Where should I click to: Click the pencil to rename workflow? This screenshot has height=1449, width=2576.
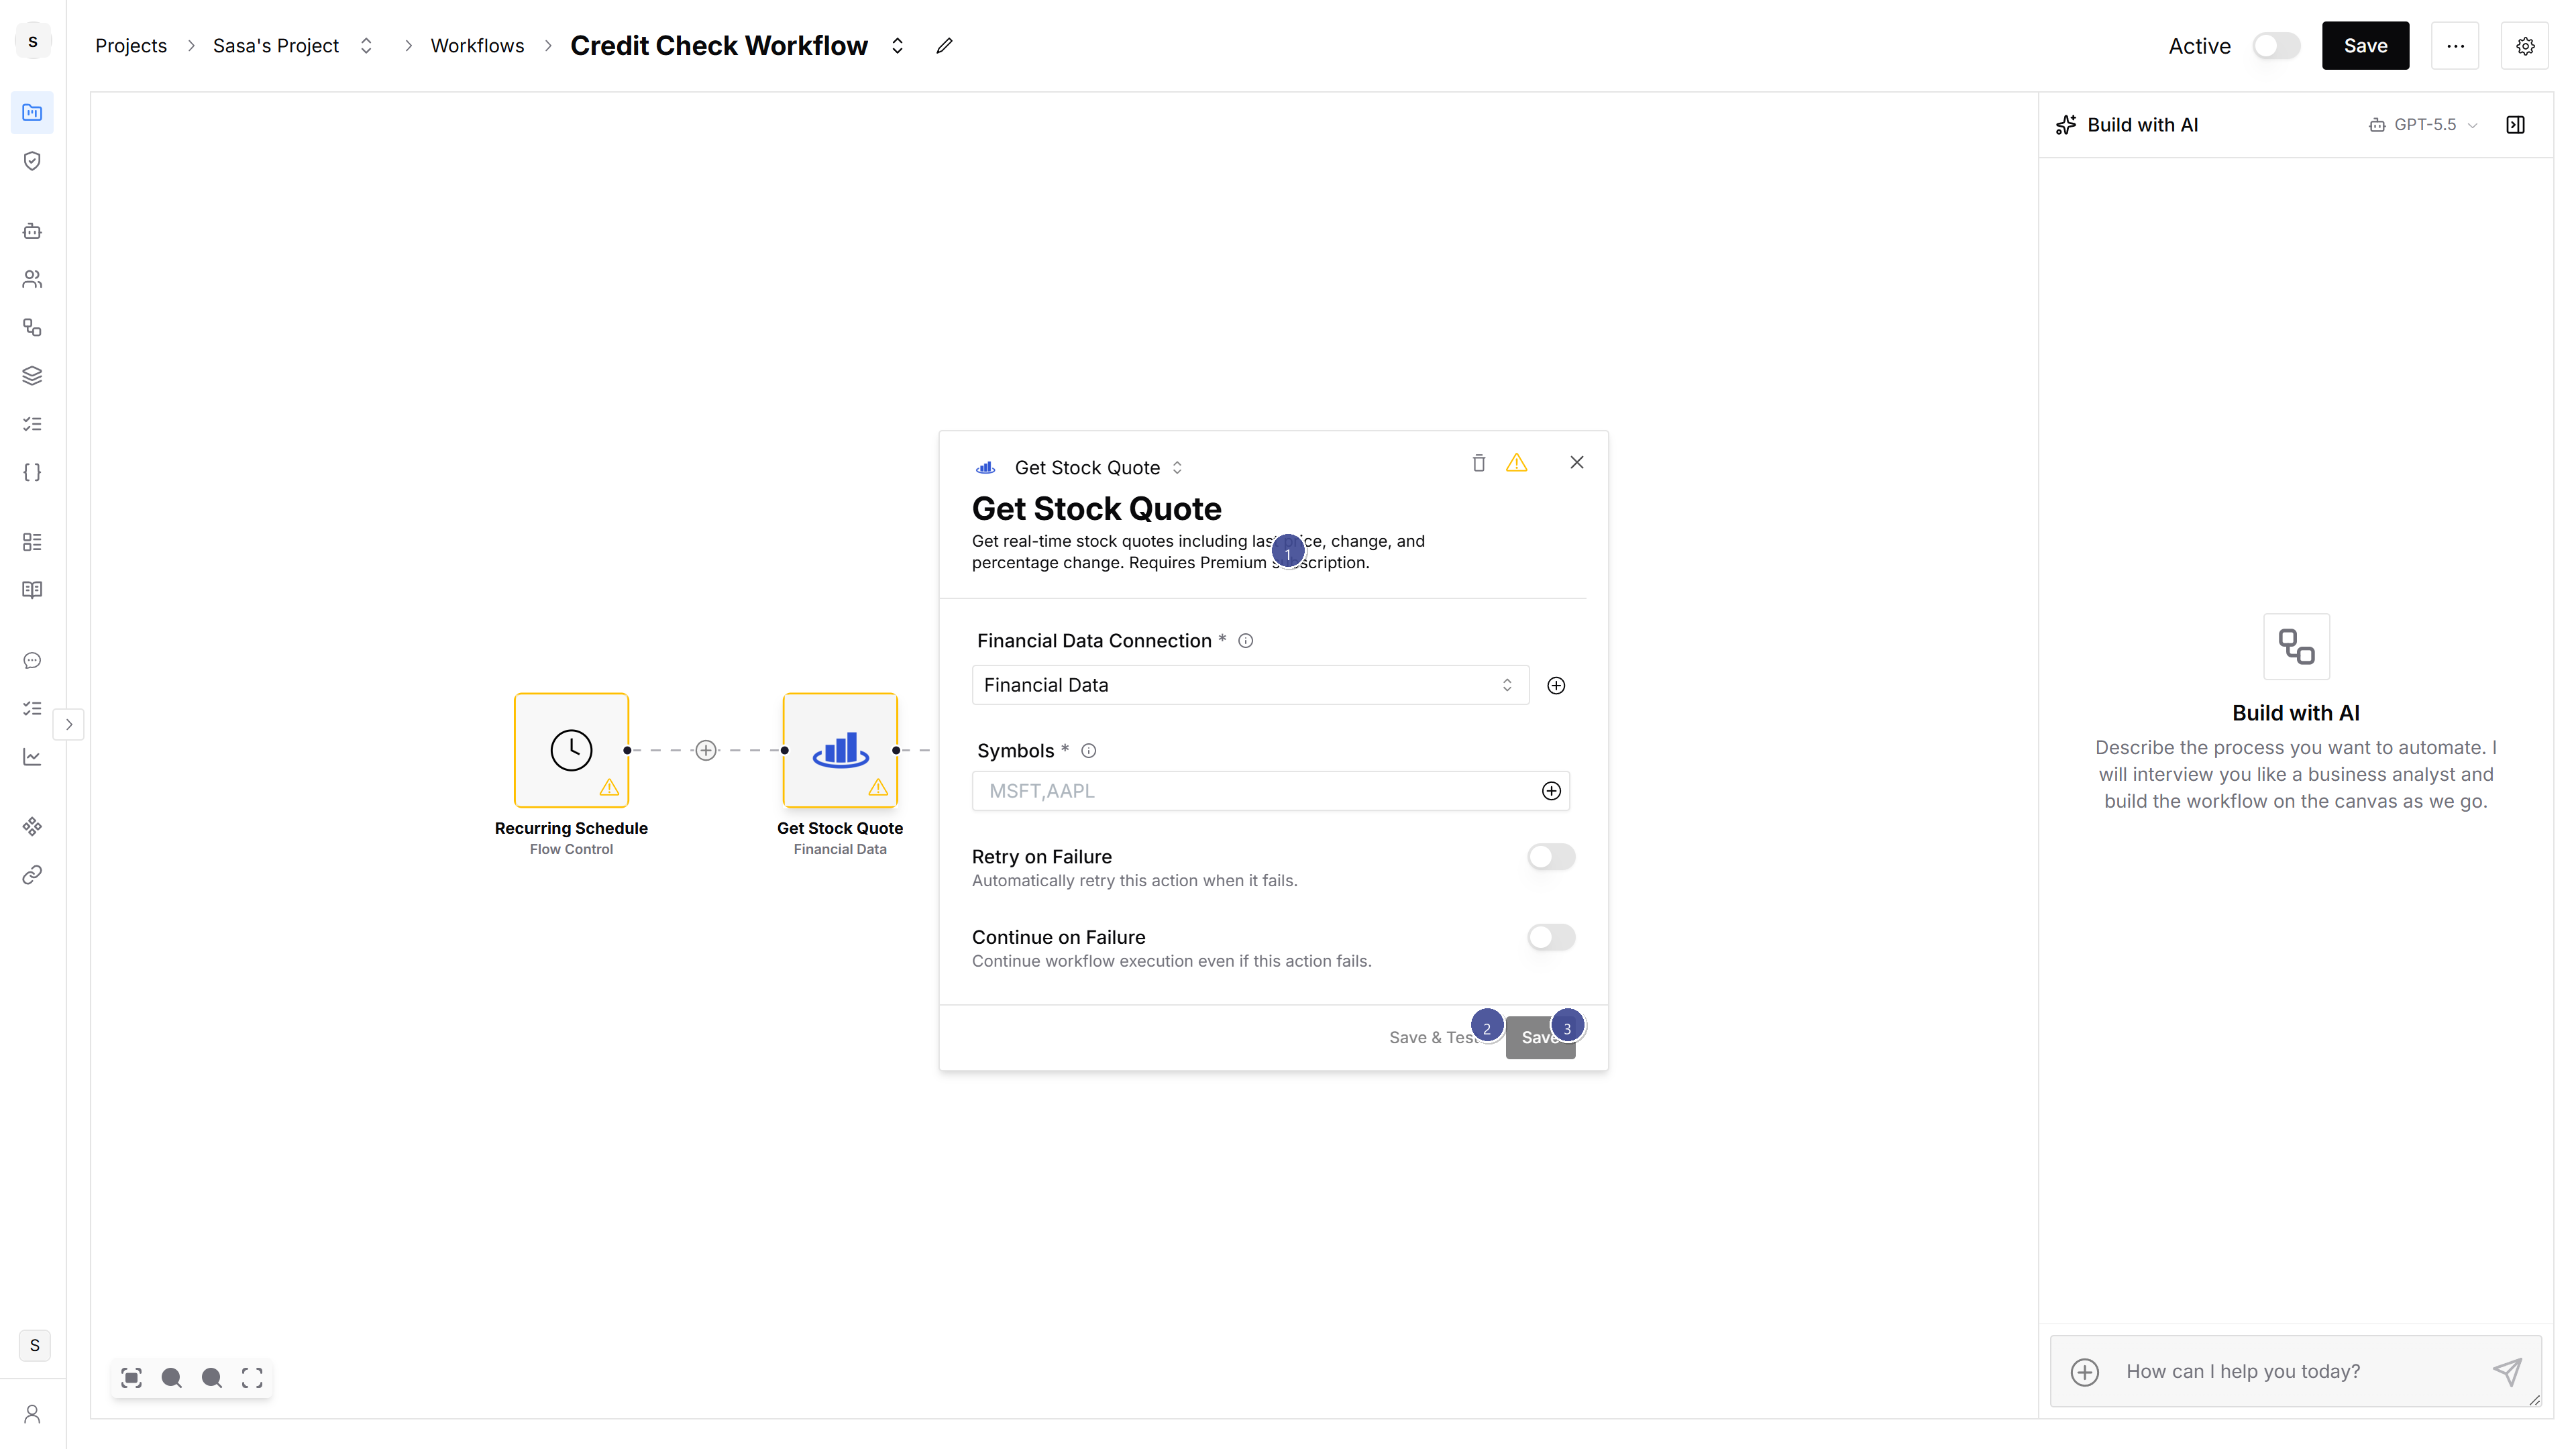[944, 46]
